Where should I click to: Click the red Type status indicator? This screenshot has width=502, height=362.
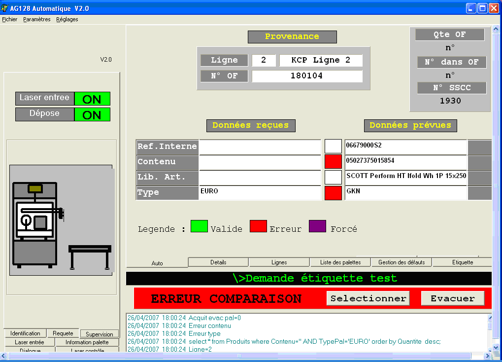[x=334, y=193]
